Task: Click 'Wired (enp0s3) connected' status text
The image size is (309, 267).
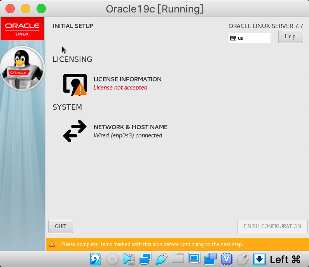Action: coord(128,135)
